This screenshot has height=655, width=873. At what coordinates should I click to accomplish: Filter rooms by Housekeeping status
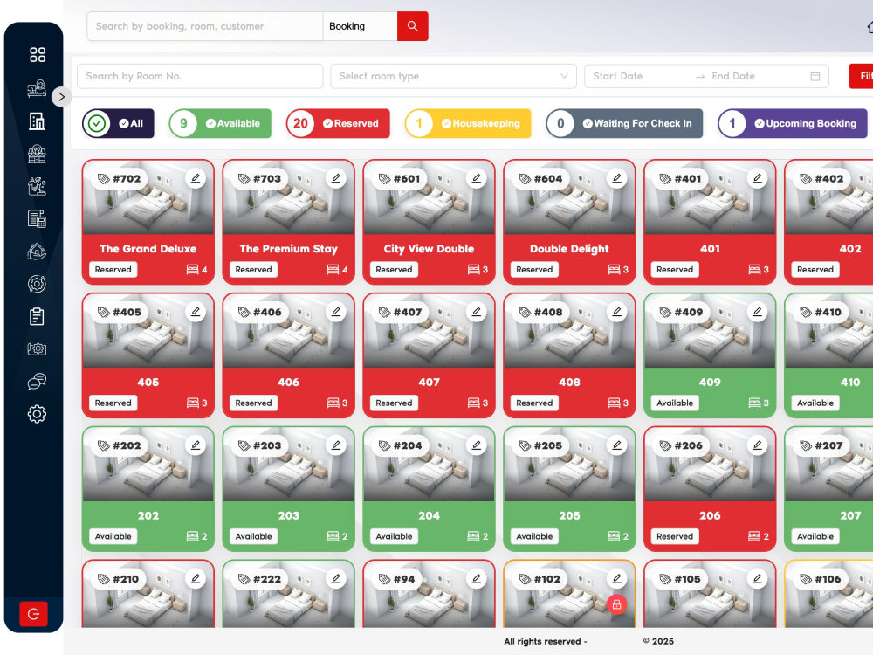pyautogui.click(x=468, y=124)
